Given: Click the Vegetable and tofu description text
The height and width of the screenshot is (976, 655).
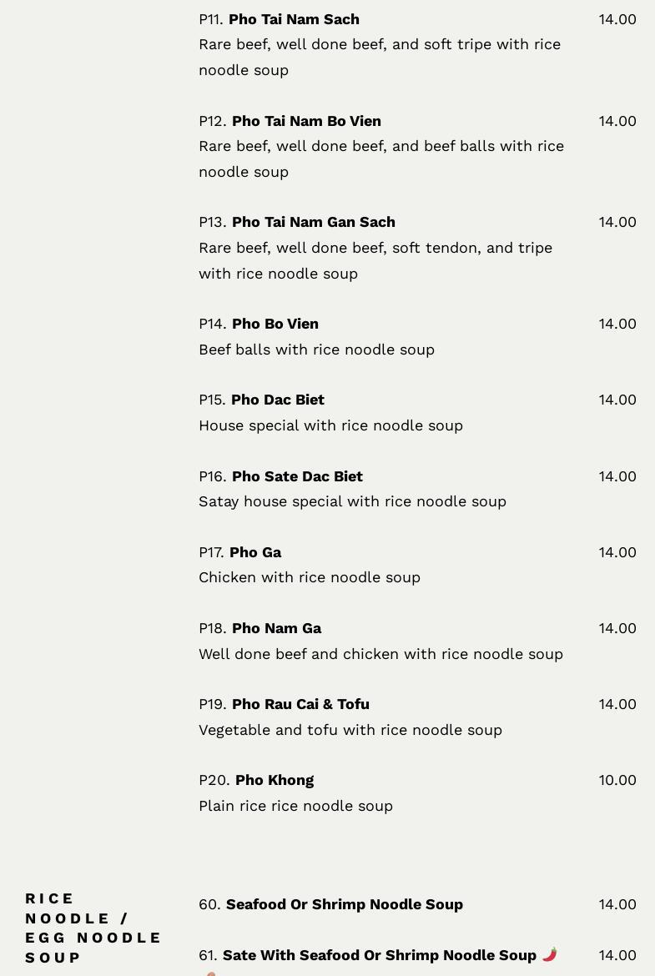Looking at the screenshot, I should click(350, 730).
